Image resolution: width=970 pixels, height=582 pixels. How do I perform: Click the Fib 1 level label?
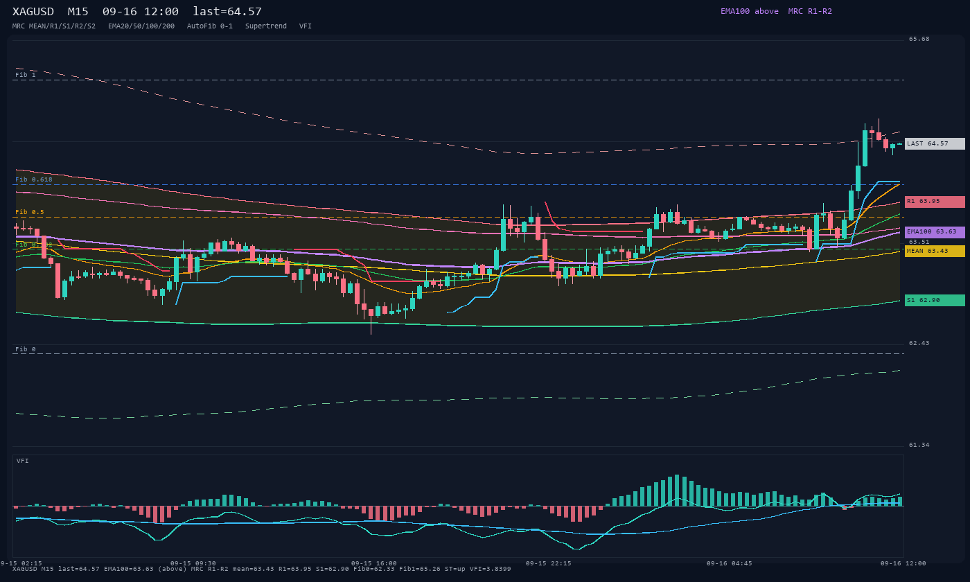(26, 75)
